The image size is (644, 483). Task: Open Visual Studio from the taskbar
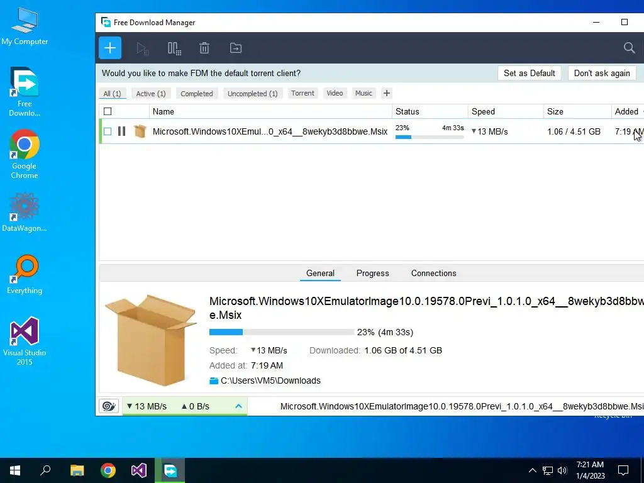[139, 470]
